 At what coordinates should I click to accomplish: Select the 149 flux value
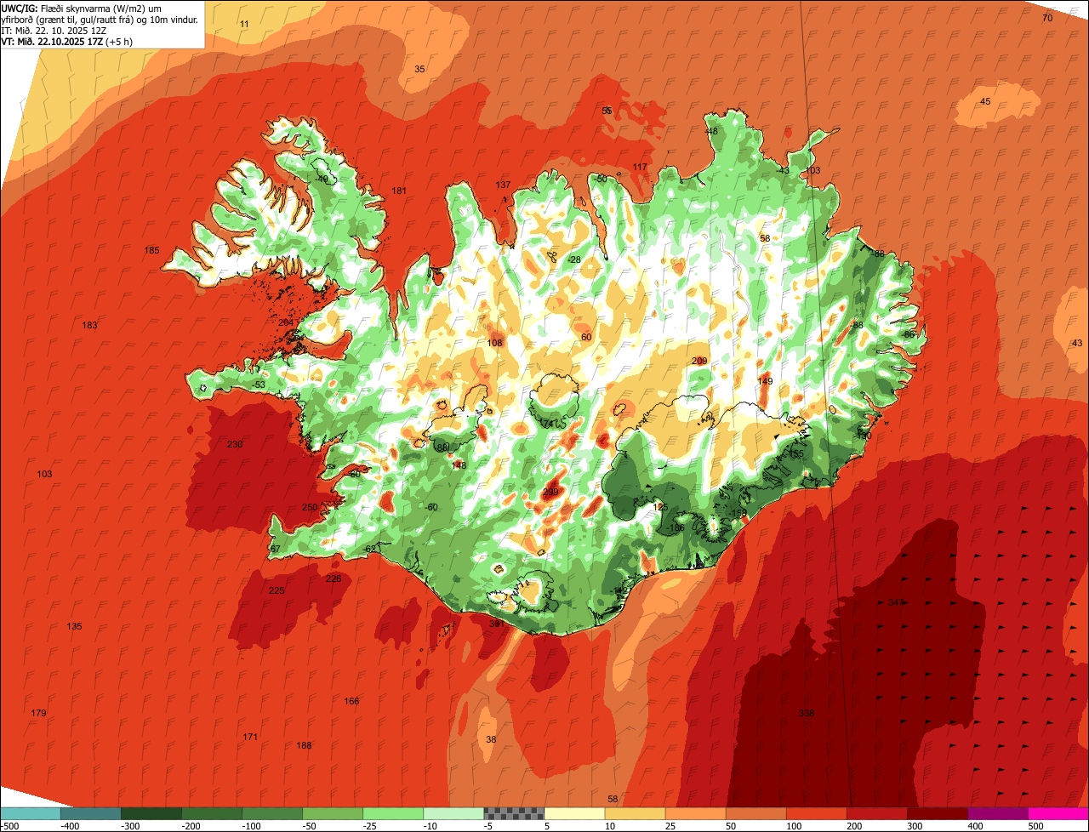tap(765, 381)
